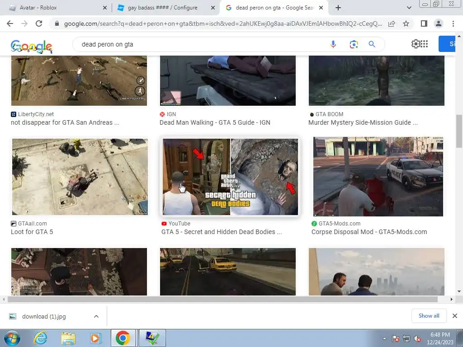Viewport: 463px width, 347px height.
Task: Open a new browser tab
Action: [x=338, y=8]
